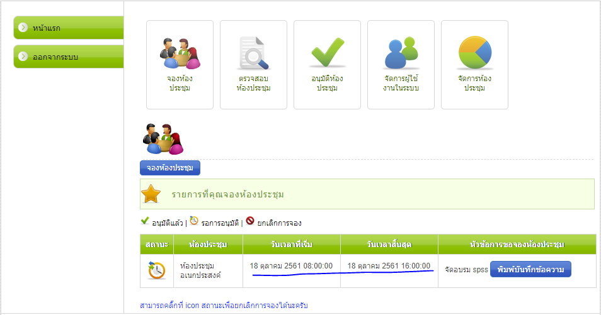Click red cancel legend icon ยกเลิกการจอง
The width and height of the screenshot is (601, 315).
point(250,221)
